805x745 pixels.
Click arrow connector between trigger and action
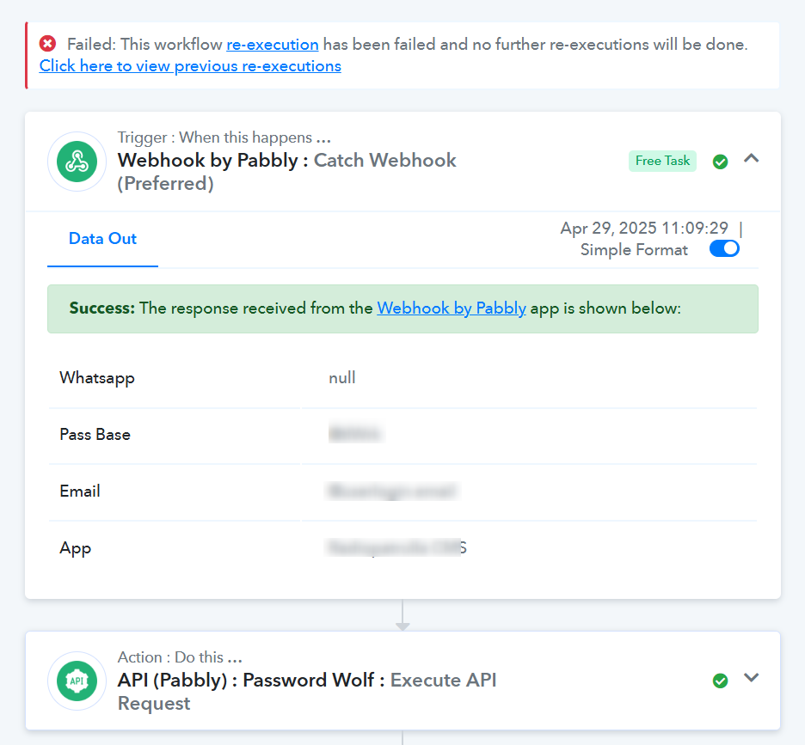click(402, 615)
